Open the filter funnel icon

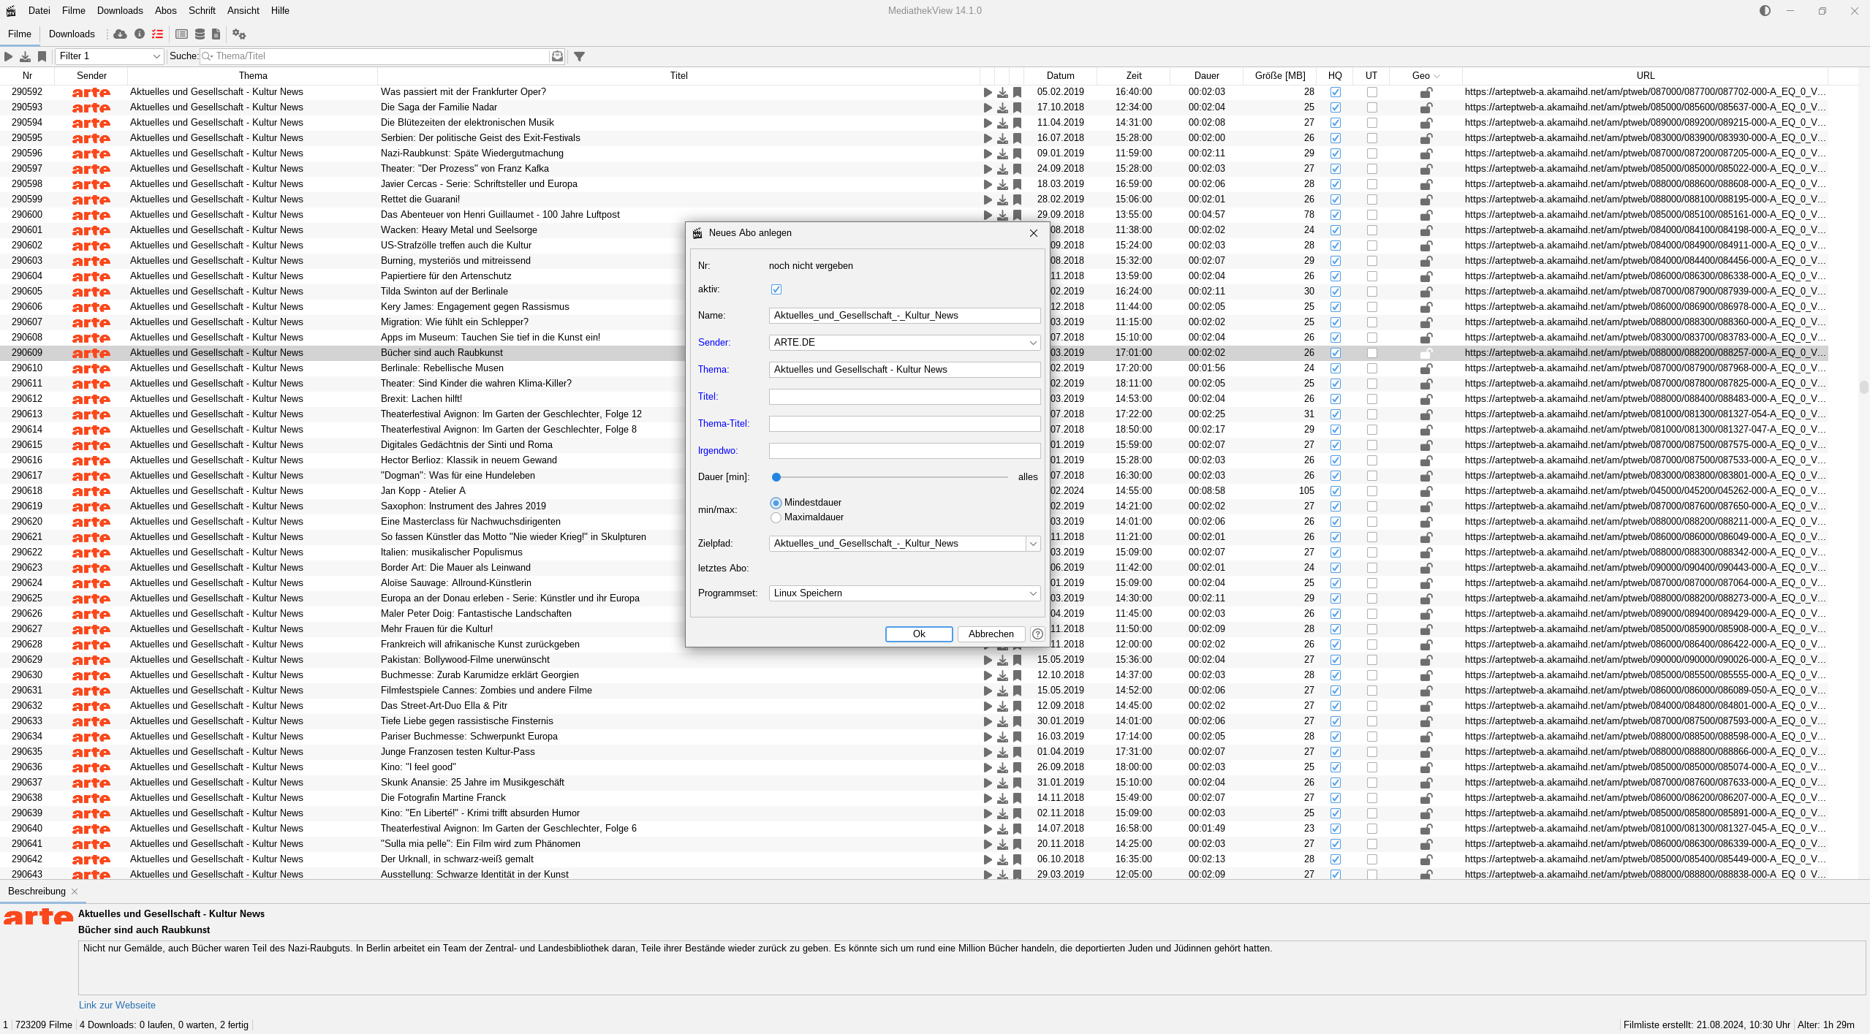[579, 56]
